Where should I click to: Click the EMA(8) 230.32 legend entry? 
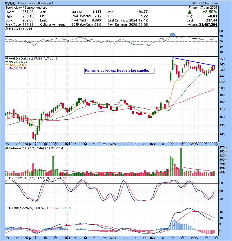click(x=17, y=65)
